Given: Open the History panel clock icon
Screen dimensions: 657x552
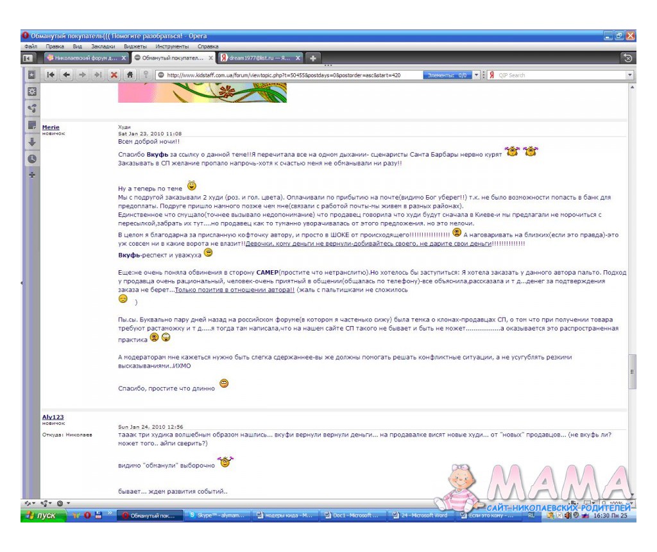Looking at the screenshot, I should [x=31, y=159].
